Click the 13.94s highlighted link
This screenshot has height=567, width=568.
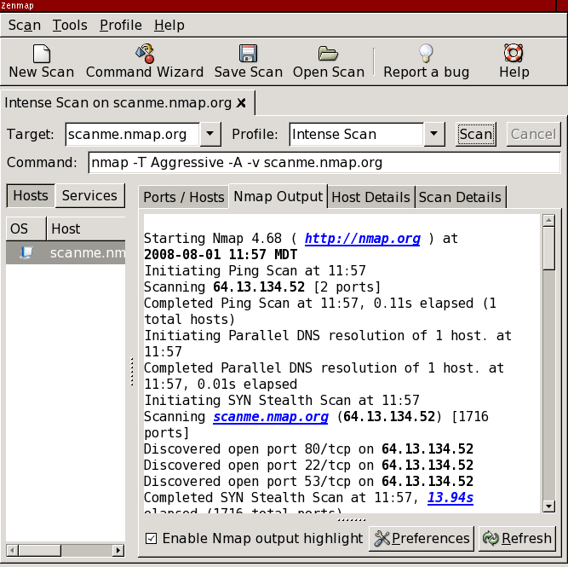pos(450,498)
